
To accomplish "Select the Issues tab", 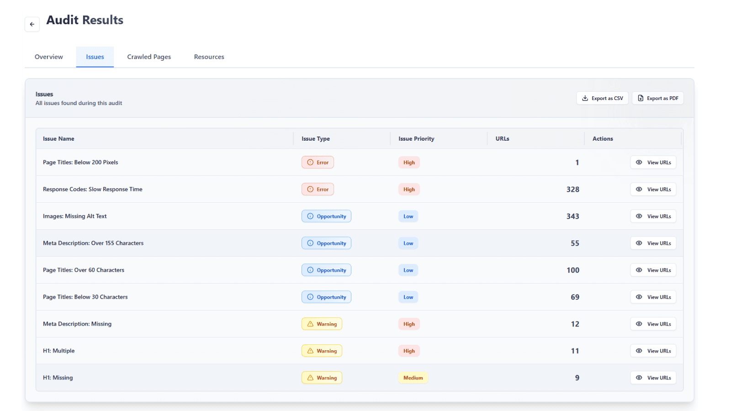I will 95,57.
